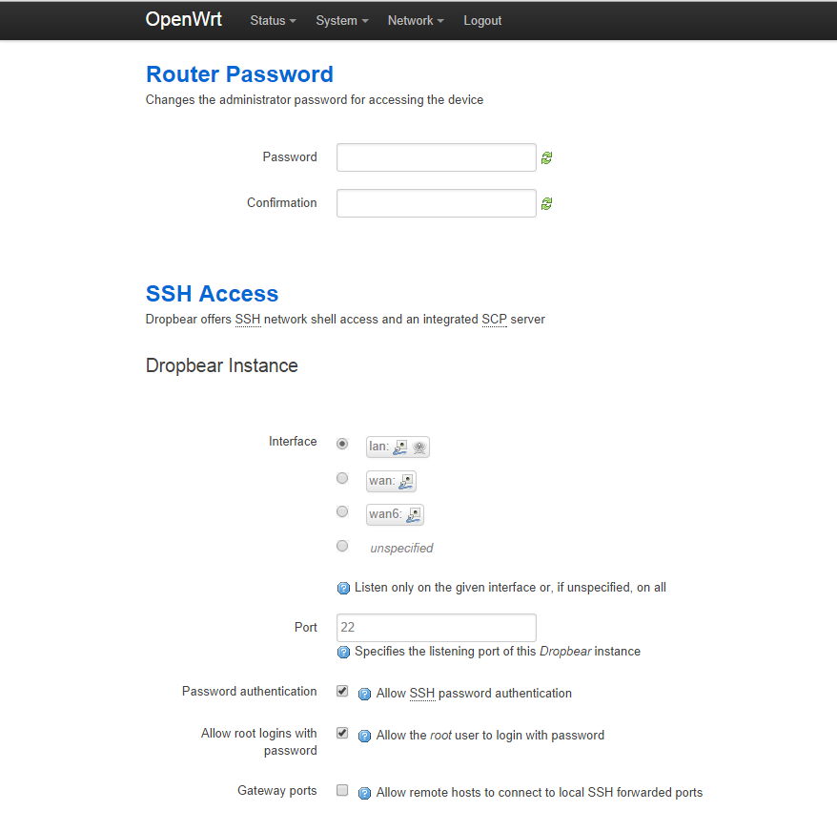Select the wan interface radio button
The height and width of the screenshot is (832, 837).
point(342,478)
